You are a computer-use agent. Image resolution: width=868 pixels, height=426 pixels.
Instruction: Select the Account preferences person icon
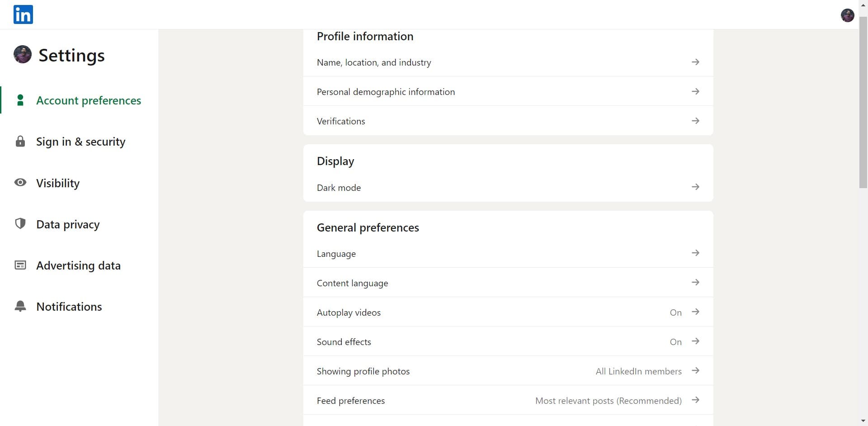[20, 100]
